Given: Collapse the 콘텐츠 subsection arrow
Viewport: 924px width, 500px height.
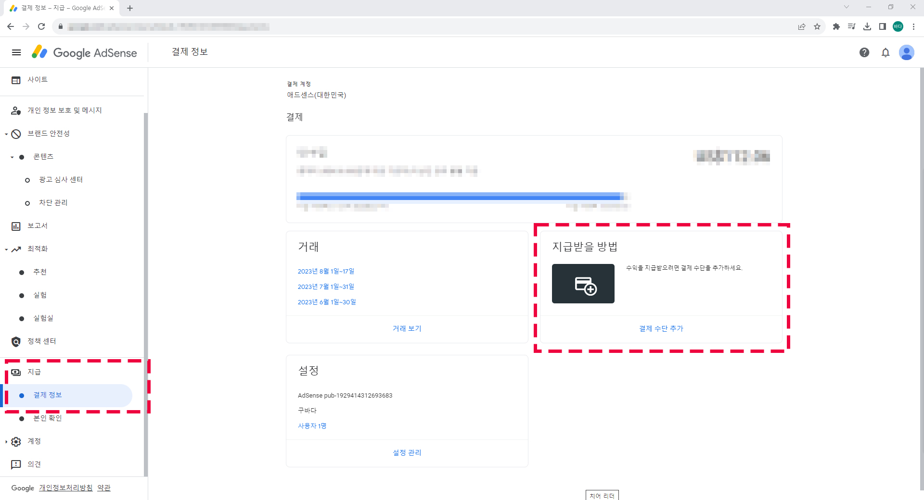Looking at the screenshot, I should tap(12, 157).
